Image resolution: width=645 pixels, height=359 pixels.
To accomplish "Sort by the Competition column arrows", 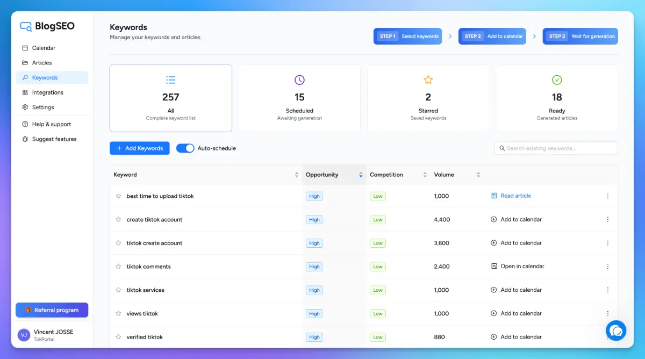I will pyautogui.click(x=425, y=175).
